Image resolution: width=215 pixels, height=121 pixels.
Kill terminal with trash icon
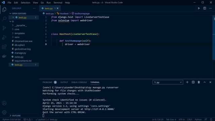click(x=199, y=82)
